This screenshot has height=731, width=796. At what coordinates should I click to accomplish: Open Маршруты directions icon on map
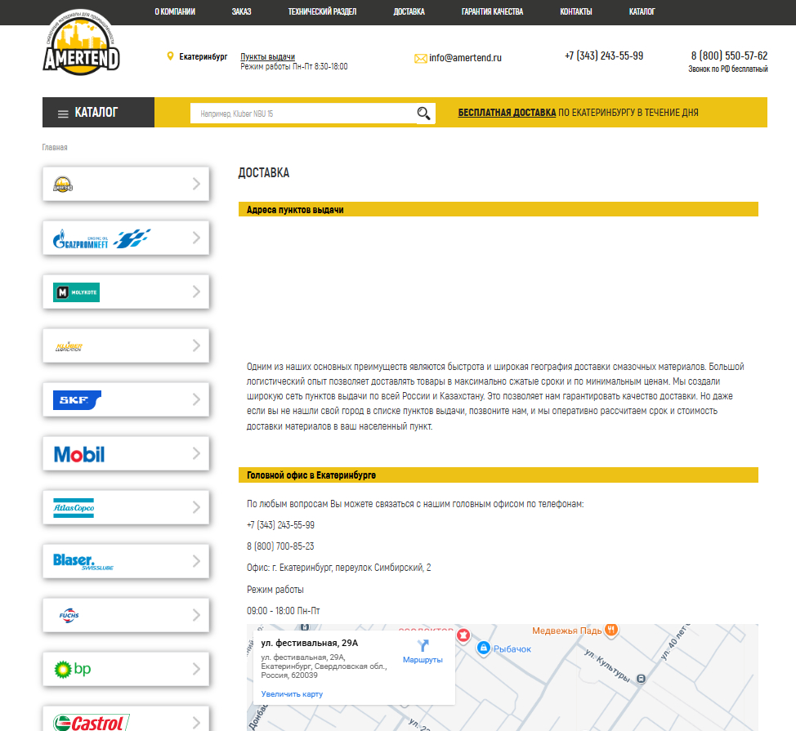(423, 645)
